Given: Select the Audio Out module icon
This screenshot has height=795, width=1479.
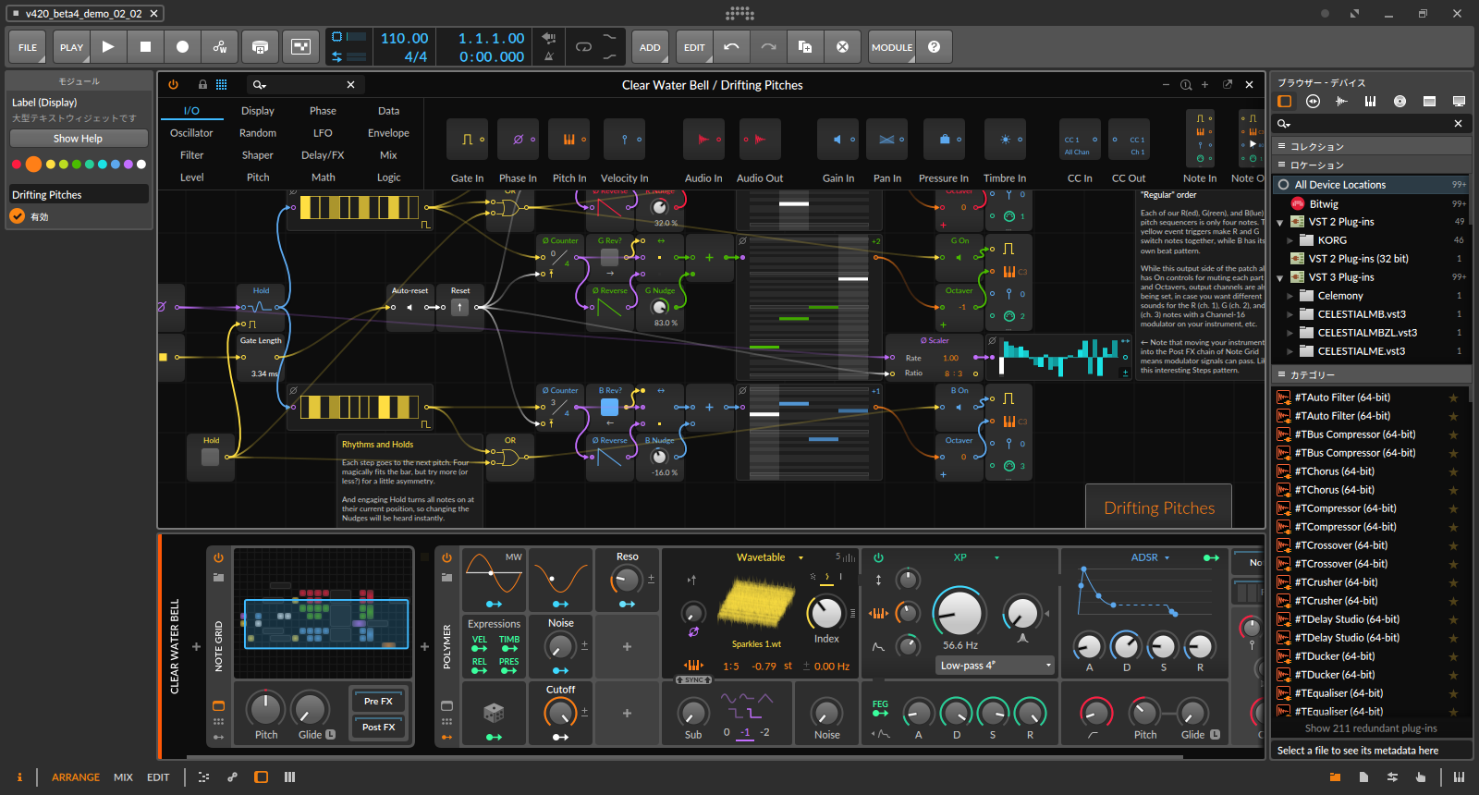Looking at the screenshot, I should [x=759, y=140].
